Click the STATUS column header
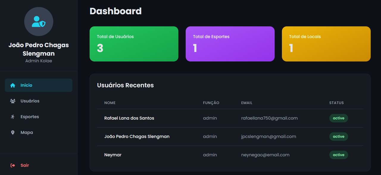The height and width of the screenshot is (175, 381). [336, 103]
